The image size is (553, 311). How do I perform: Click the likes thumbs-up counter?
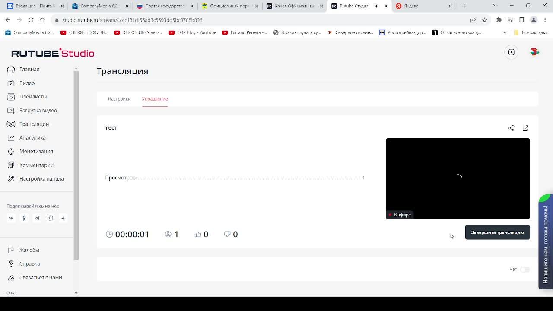201,234
